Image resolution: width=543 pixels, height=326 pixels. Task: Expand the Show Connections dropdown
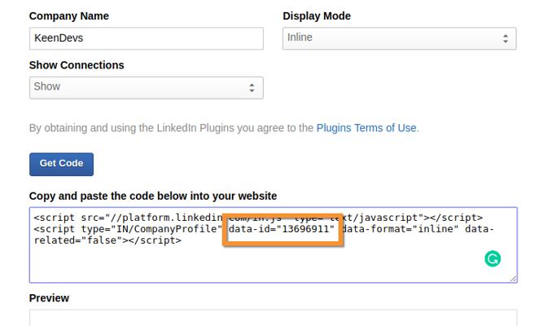pyautogui.click(x=146, y=87)
